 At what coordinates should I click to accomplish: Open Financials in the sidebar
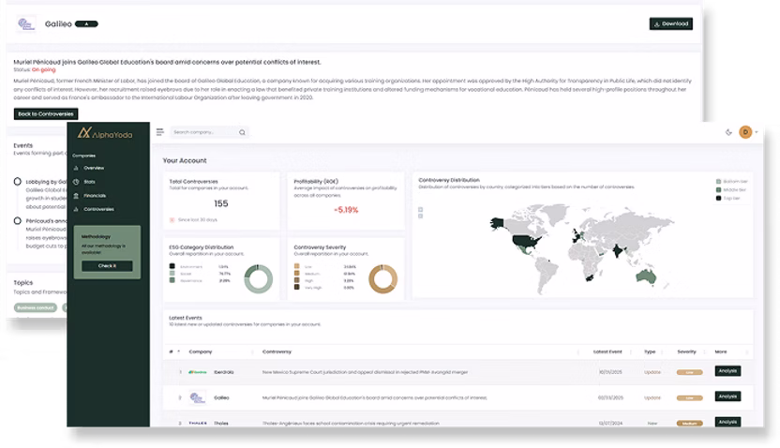[95, 196]
